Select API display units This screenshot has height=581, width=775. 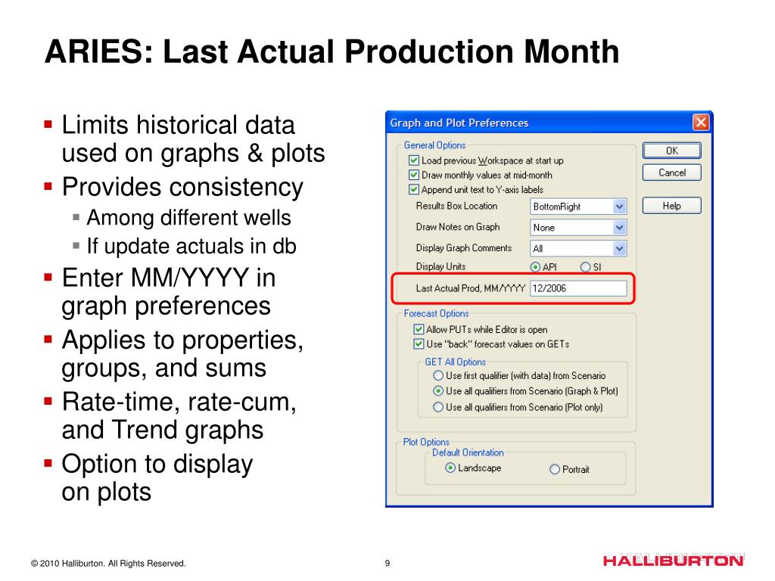535,267
